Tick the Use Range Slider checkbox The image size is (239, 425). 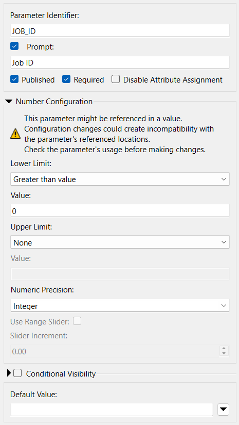pyautogui.click(x=78, y=321)
